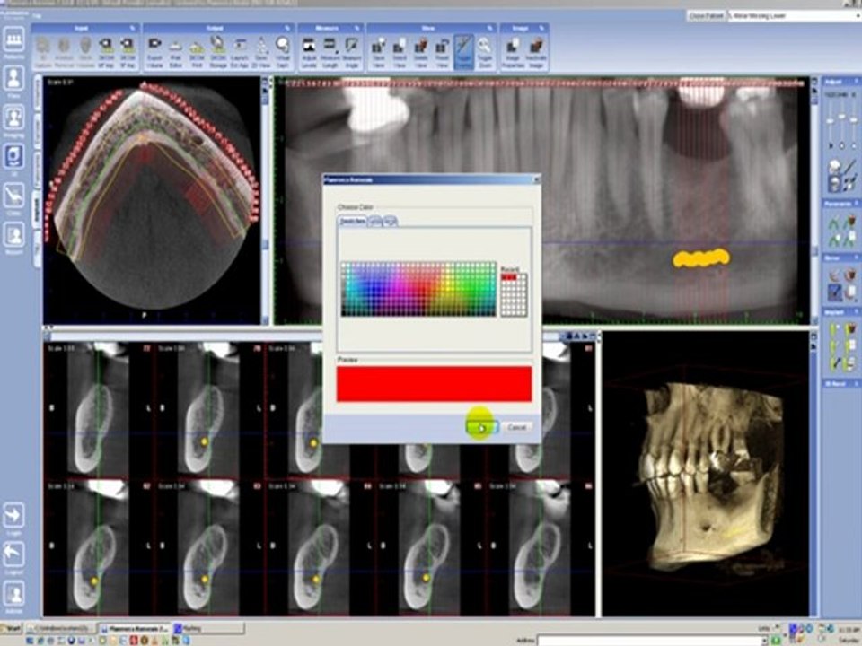Open DICOM Print from the Output group
The height and width of the screenshot is (646, 862).
[197, 53]
